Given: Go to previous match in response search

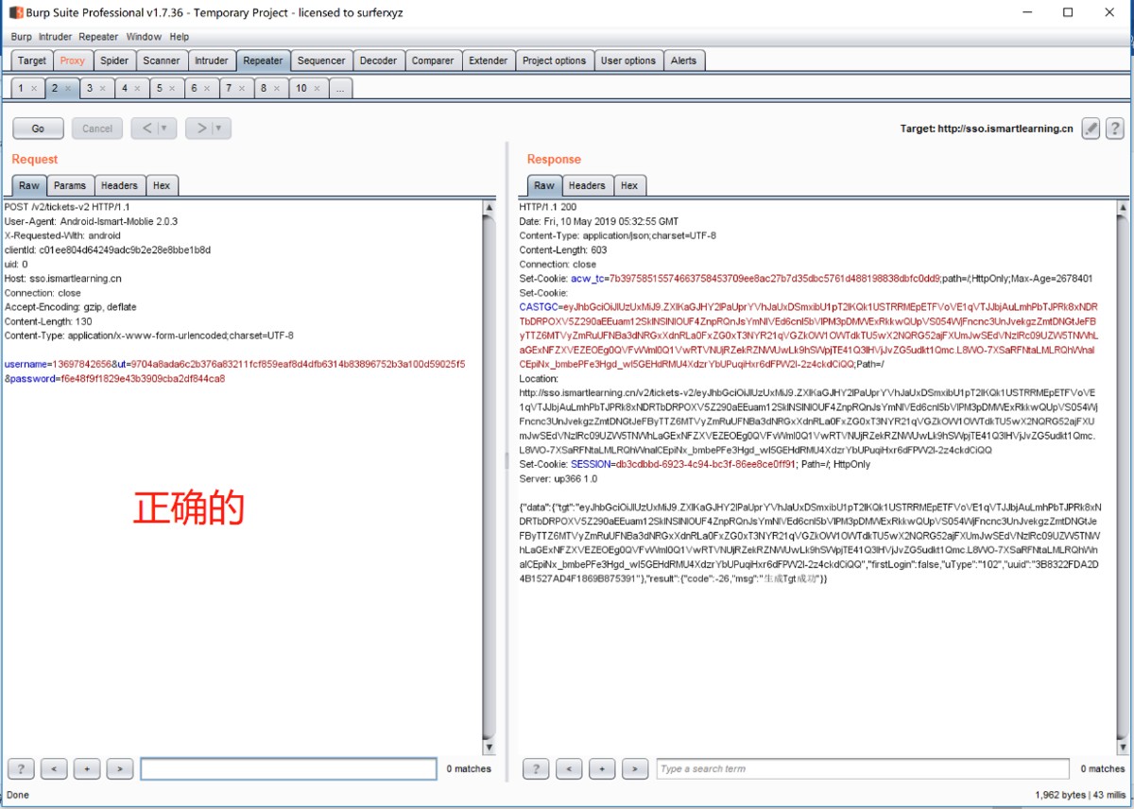Looking at the screenshot, I should (x=569, y=768).
